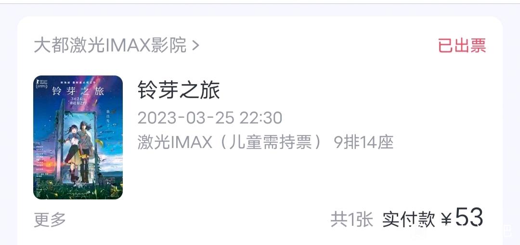Click the ¥ currency symbol
Viewport: 520px width, 245px height.
tap(446, 220)
